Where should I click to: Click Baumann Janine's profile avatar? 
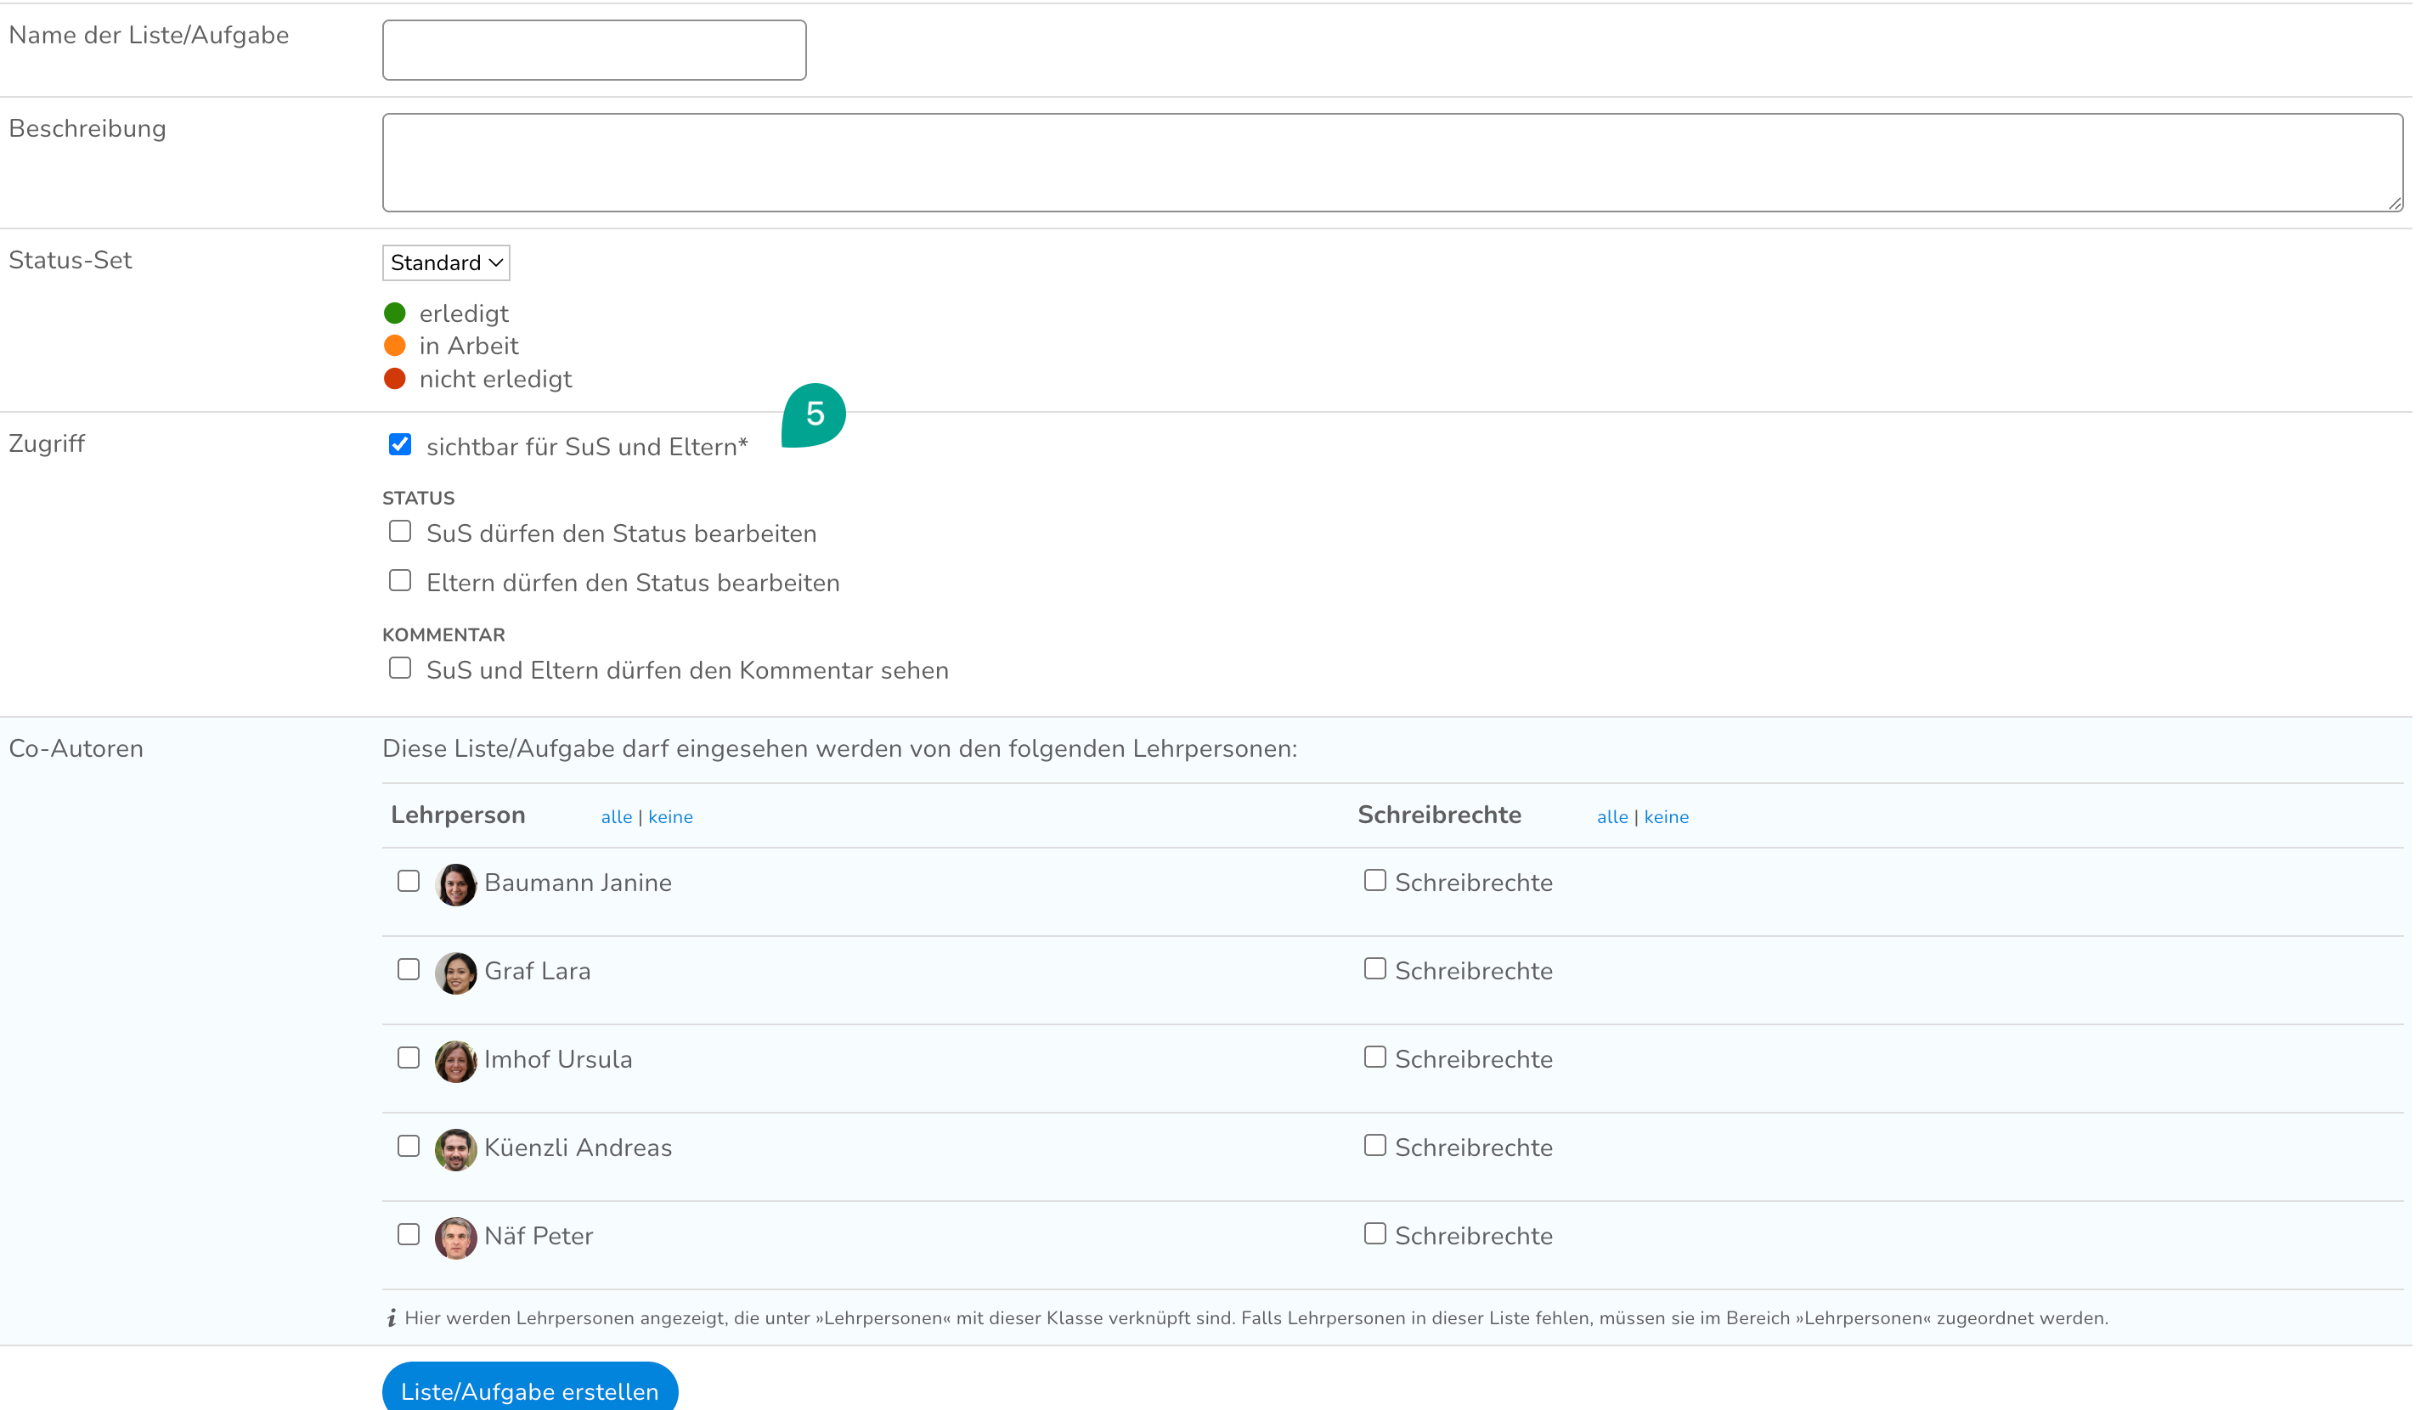coord(456,884)
